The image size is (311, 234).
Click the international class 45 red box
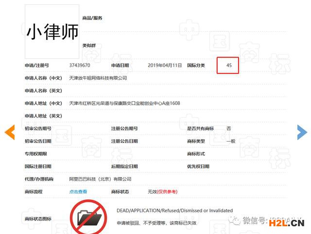tap(228, 65)
